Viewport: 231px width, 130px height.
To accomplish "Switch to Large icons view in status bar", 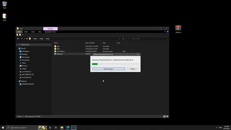I will click(167, 116).
